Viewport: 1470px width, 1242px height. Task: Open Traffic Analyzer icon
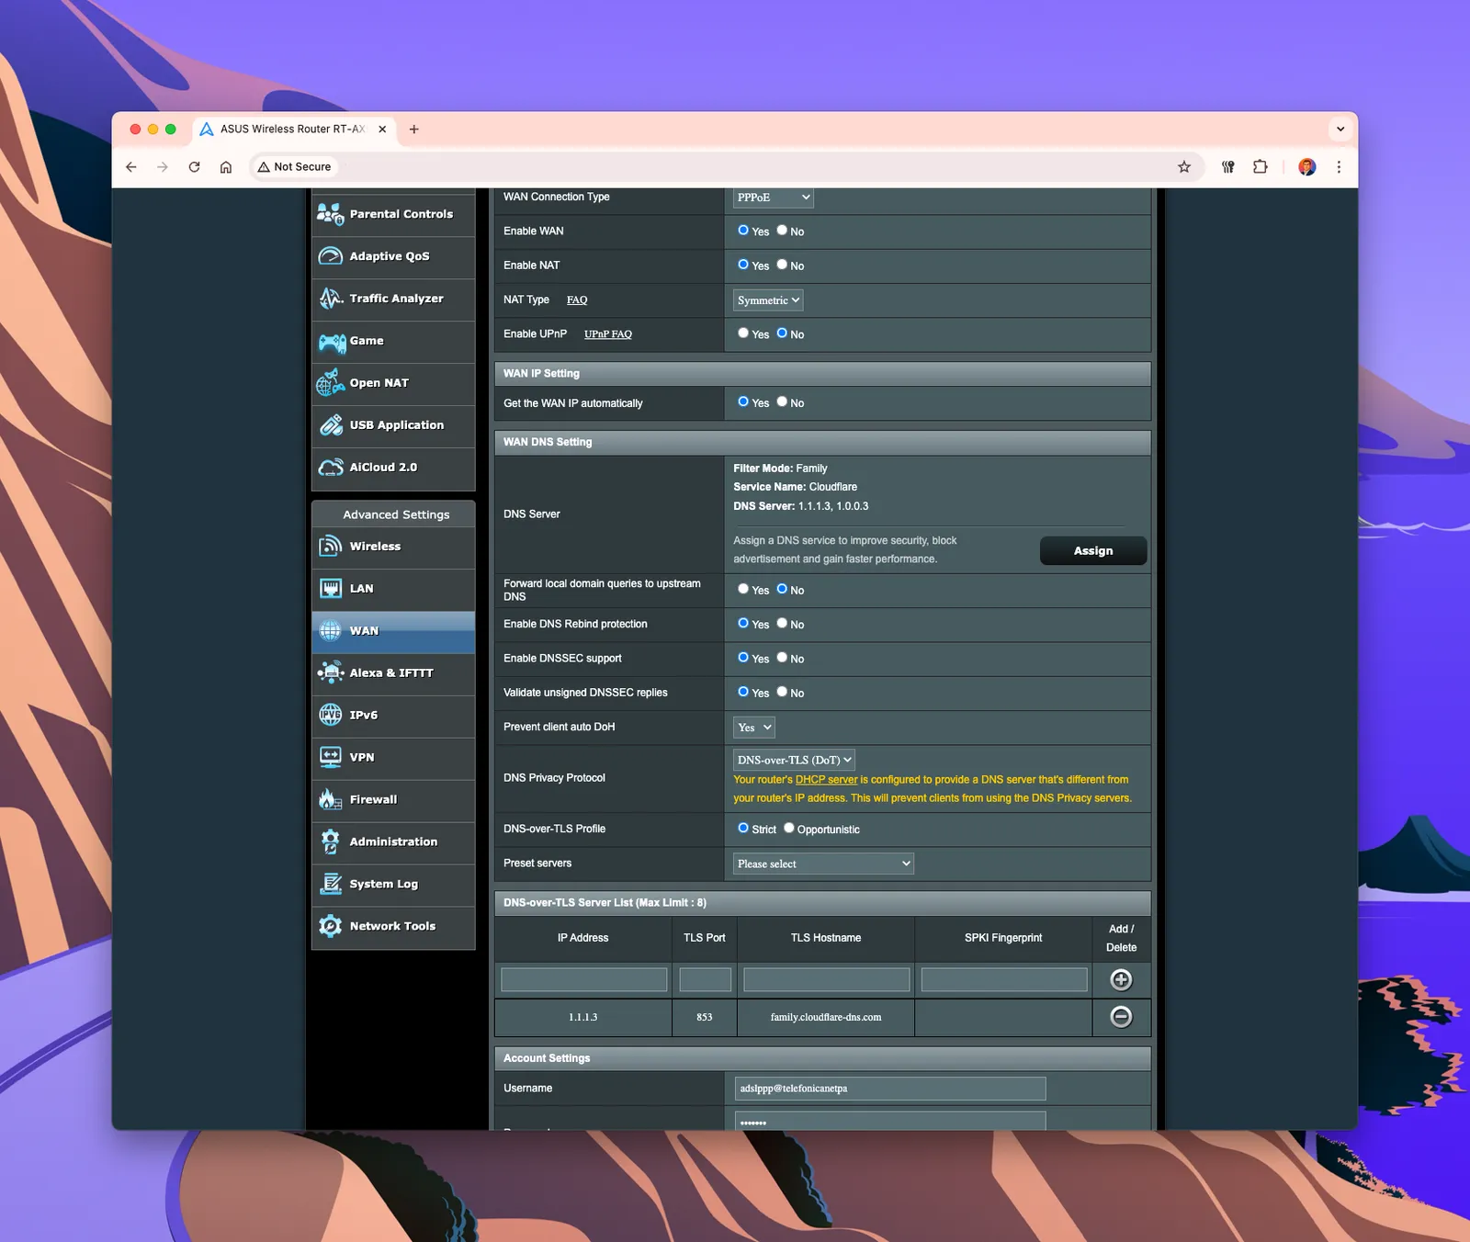tap(330, 299)
